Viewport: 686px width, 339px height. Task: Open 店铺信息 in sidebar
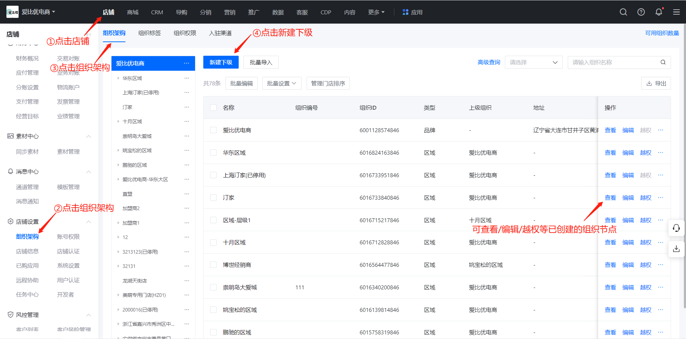point(27,251)
